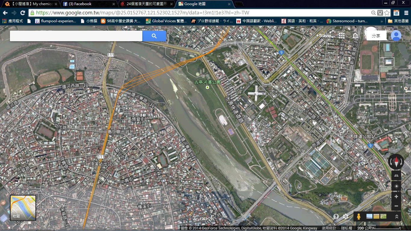Open the flumpool-experien bookmark

pos(56,21)
